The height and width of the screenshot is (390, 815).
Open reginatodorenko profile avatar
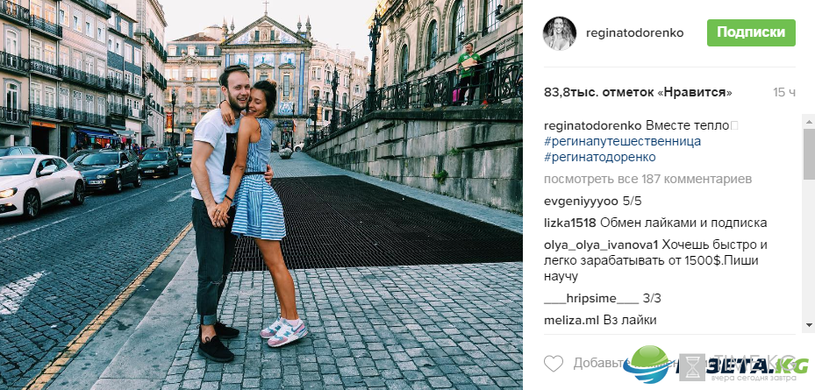[x=560, y=33]
